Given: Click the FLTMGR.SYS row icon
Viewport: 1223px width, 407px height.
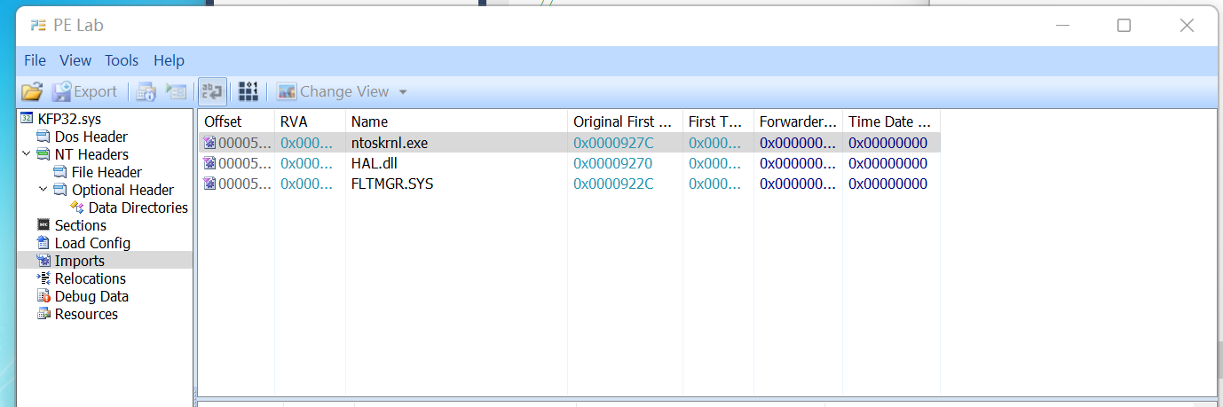Looking at the screenshot, I should 209,184.
